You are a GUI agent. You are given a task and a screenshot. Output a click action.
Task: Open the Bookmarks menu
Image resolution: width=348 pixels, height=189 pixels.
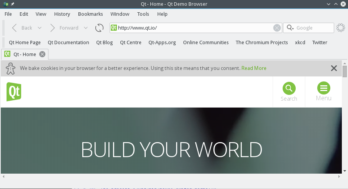(90, 14)
